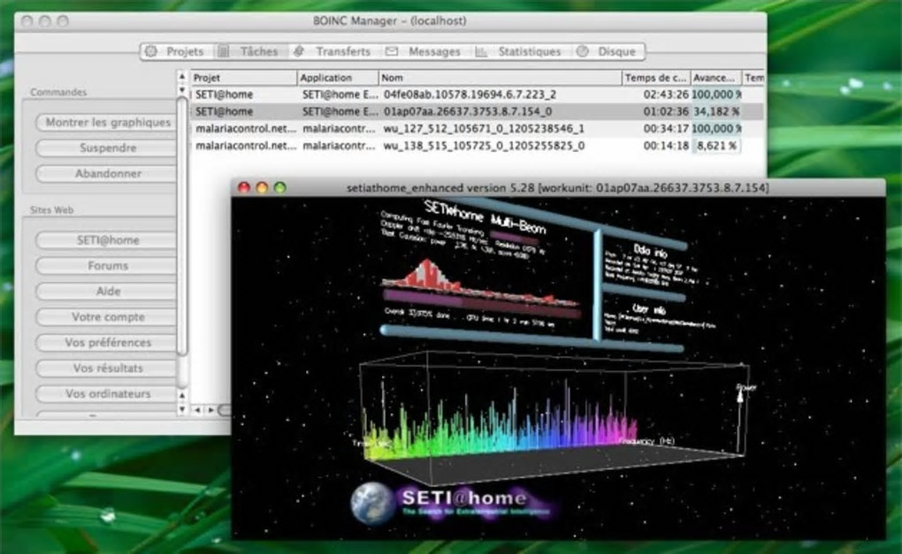Click the Messages envelope icon
Image resolution: width=902 pixels, height=554 pixels.
(392, 51)
